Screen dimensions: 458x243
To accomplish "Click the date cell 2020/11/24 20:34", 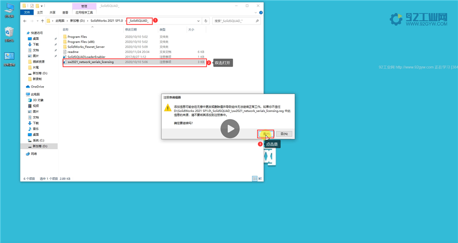I will click(137, 52).
